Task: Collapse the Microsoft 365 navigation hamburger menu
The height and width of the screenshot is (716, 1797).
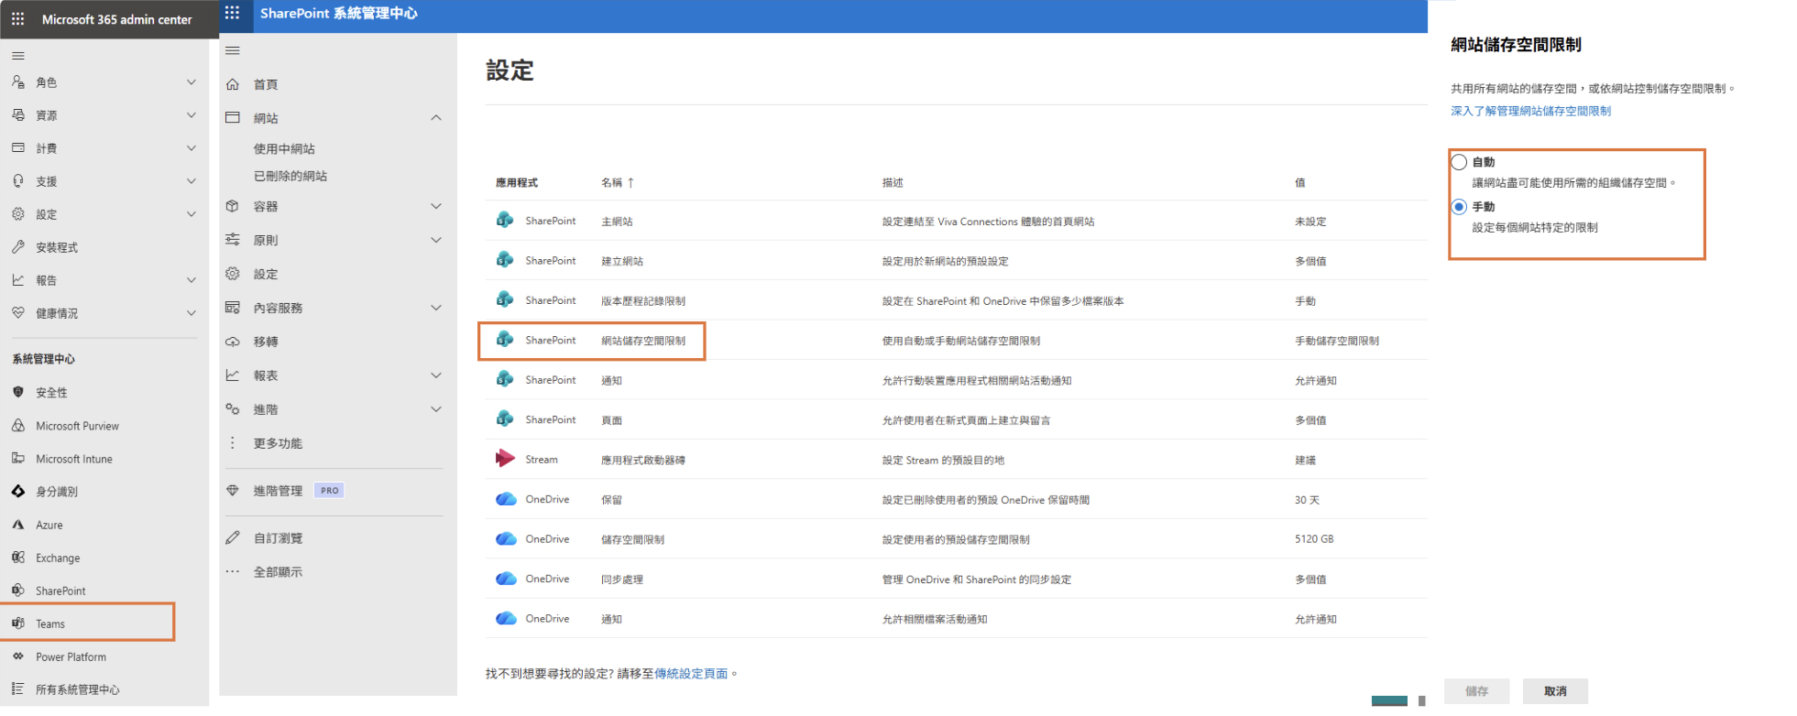Action: pyautogui.click(x=17, y=56)
